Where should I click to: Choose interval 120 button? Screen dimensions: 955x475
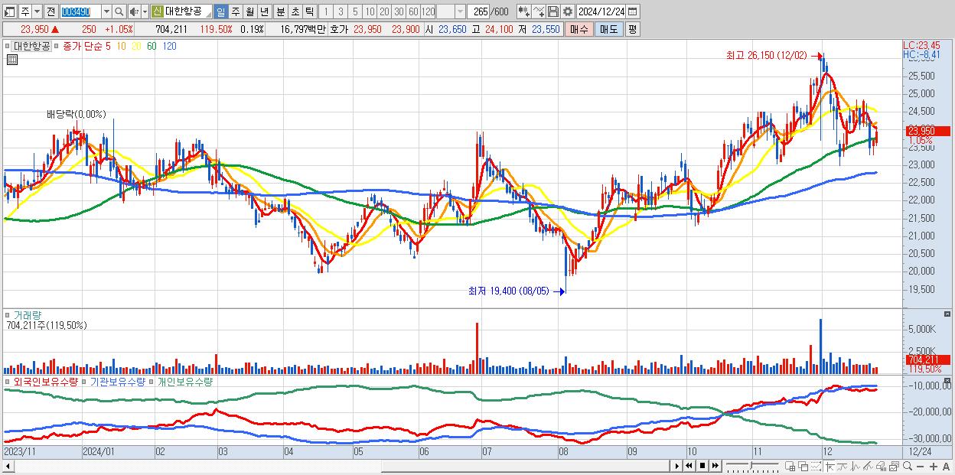(429, 12)
